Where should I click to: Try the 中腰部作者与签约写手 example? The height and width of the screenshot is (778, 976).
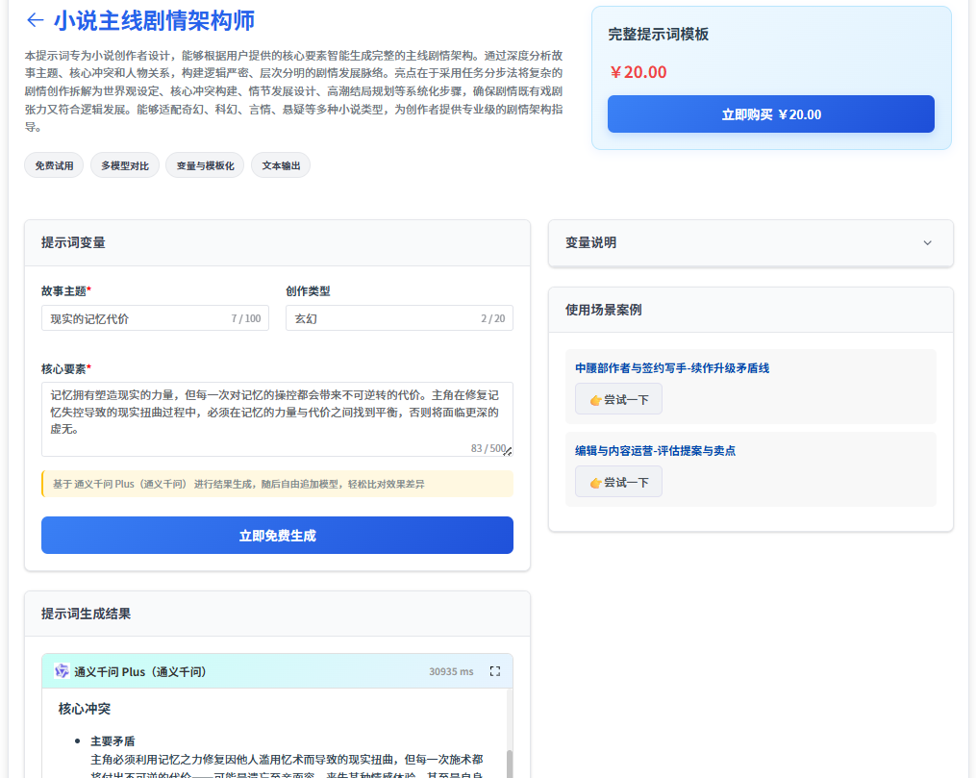click(618, 399)
